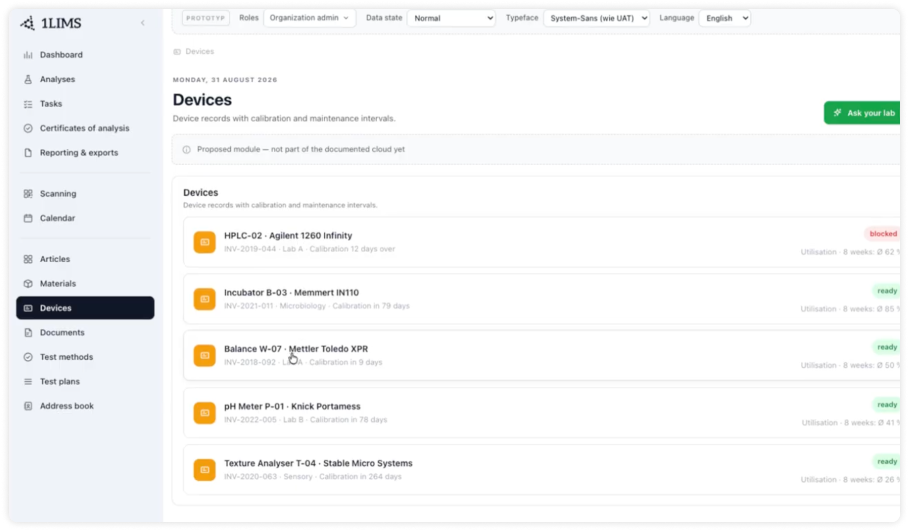This screenshot has height=531, width=909.
Task: Click Texture Analyser T-04 Stable Micro Systems title
Action: tap(318, 463)
